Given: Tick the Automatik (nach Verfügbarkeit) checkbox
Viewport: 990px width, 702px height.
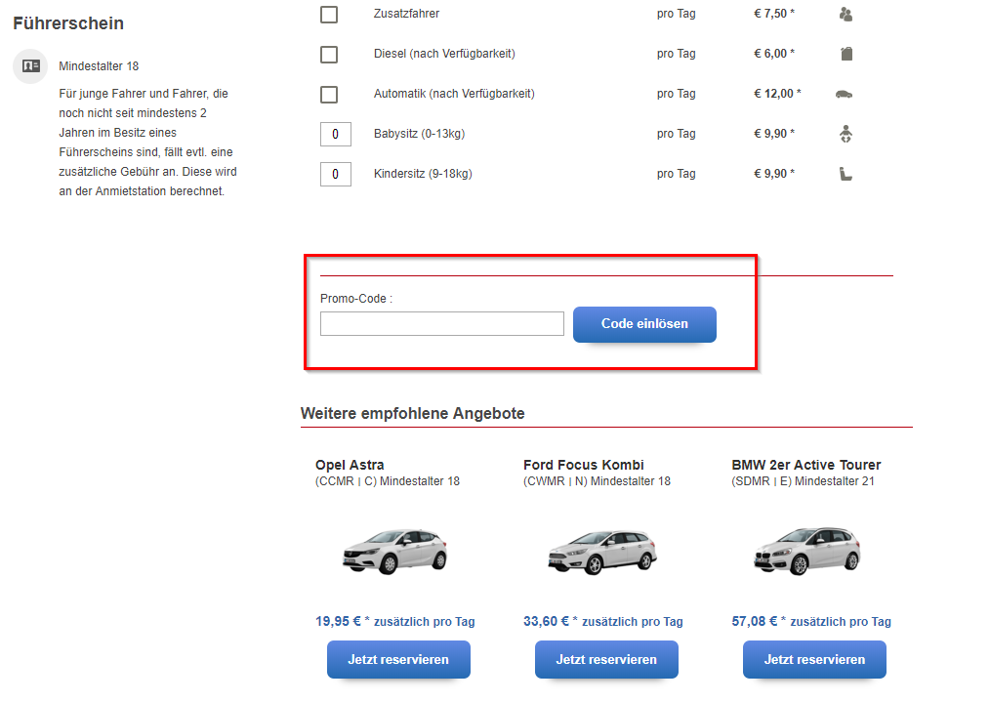Looking at the screenshot, I should (329, 94).
